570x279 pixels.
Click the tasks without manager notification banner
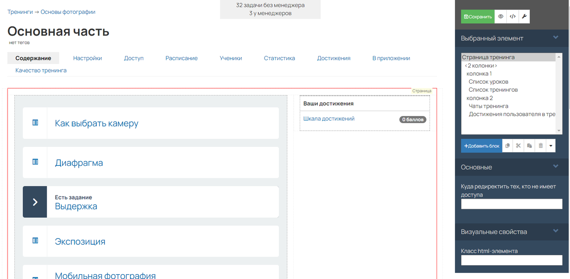pyautogui.click(x=270, y=9)
